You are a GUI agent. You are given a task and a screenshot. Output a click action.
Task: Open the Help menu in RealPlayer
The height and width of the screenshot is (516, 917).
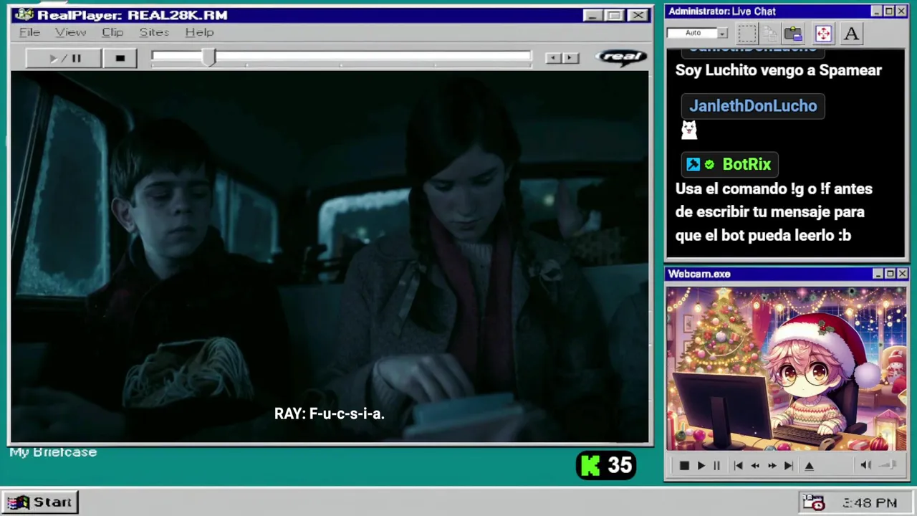click(199, 32)
